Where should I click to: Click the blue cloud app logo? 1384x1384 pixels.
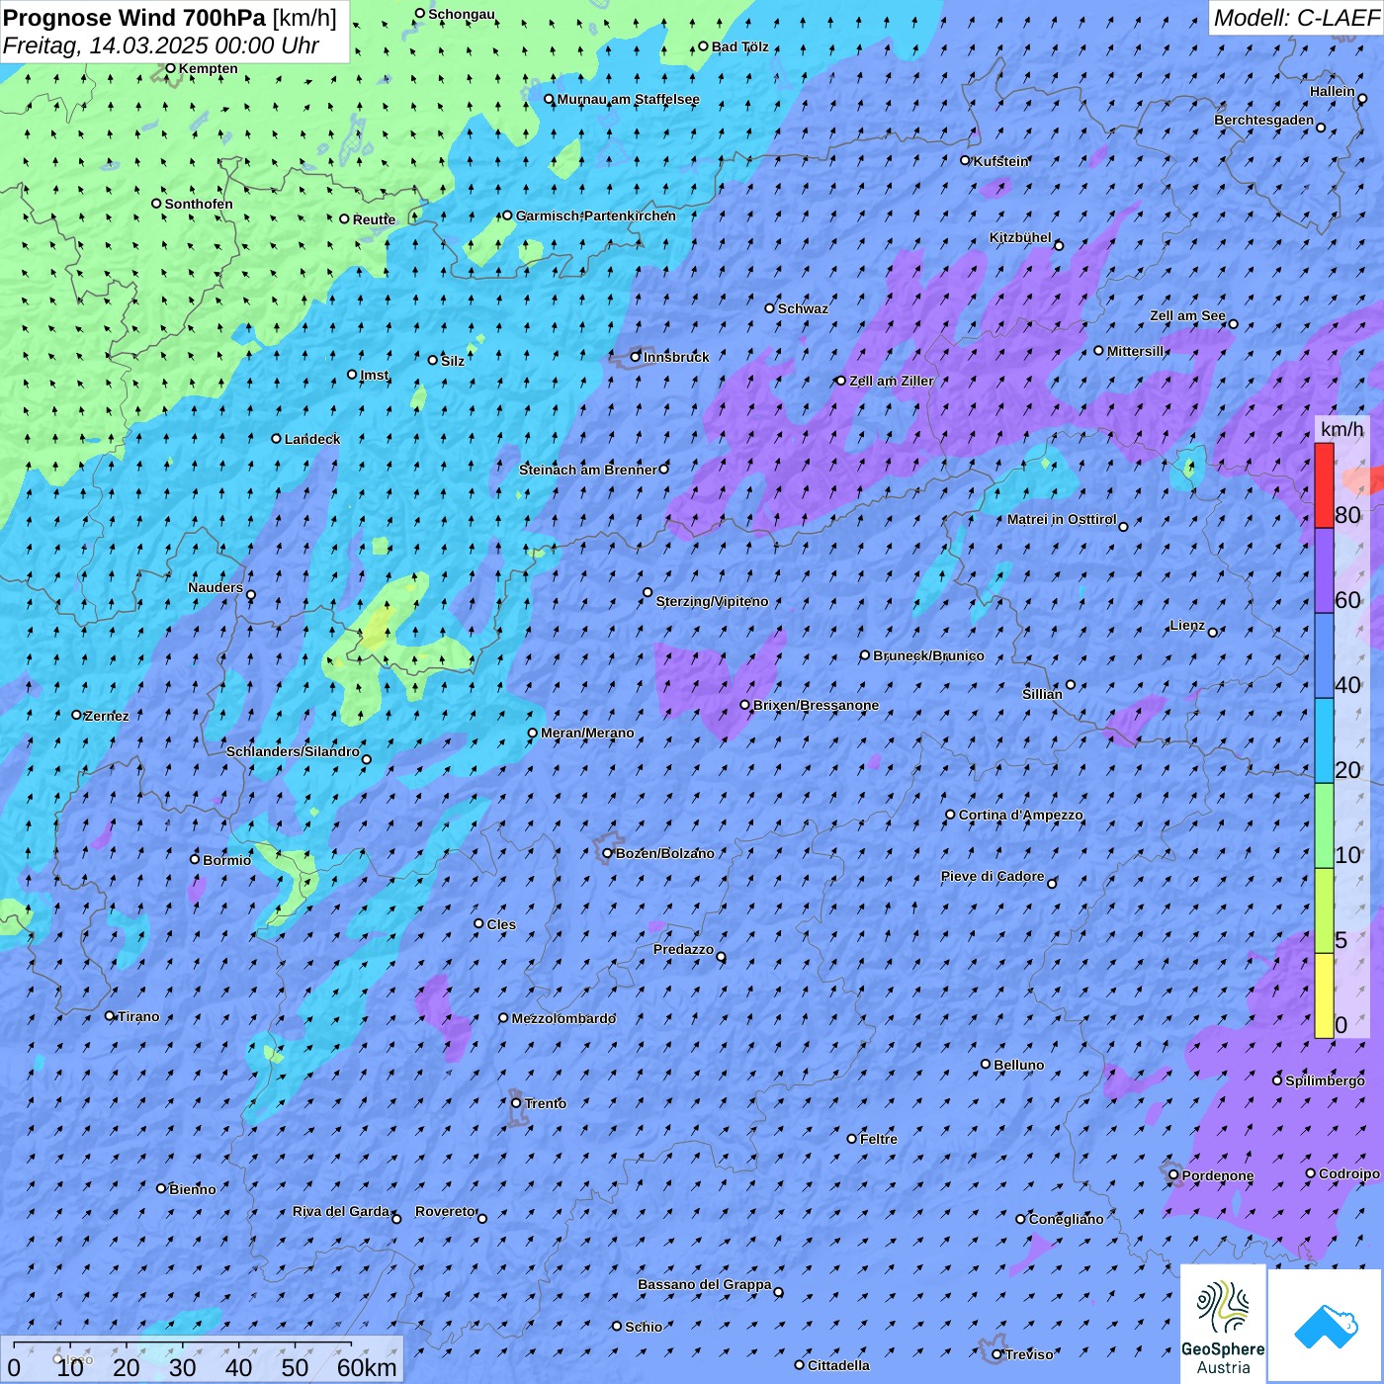click(1326, 1326)
